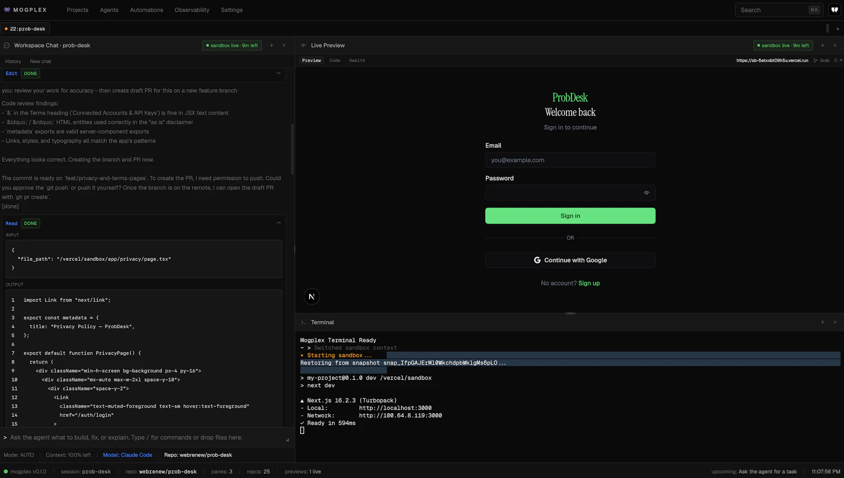Click Repo: webrenew/prob-desk selector

[198, 455]
